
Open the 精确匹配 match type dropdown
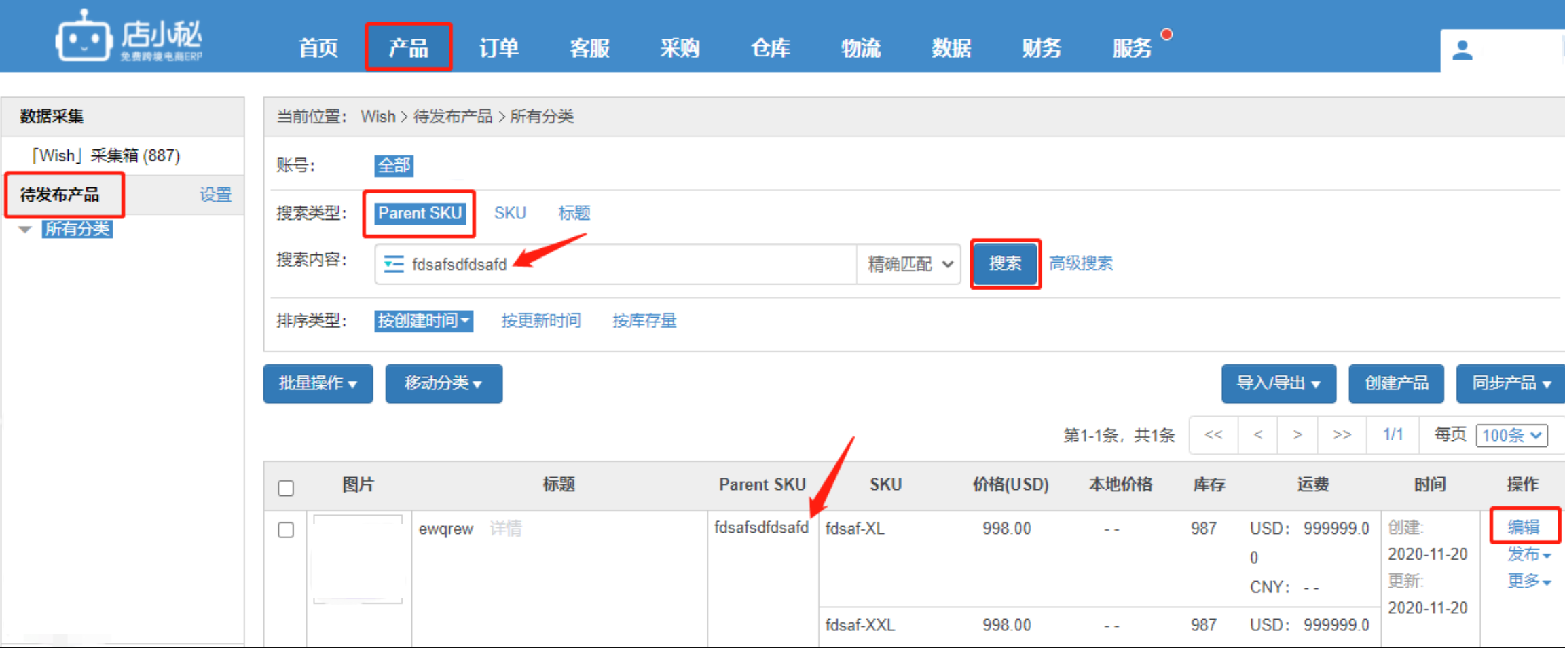tap(909, 264)
